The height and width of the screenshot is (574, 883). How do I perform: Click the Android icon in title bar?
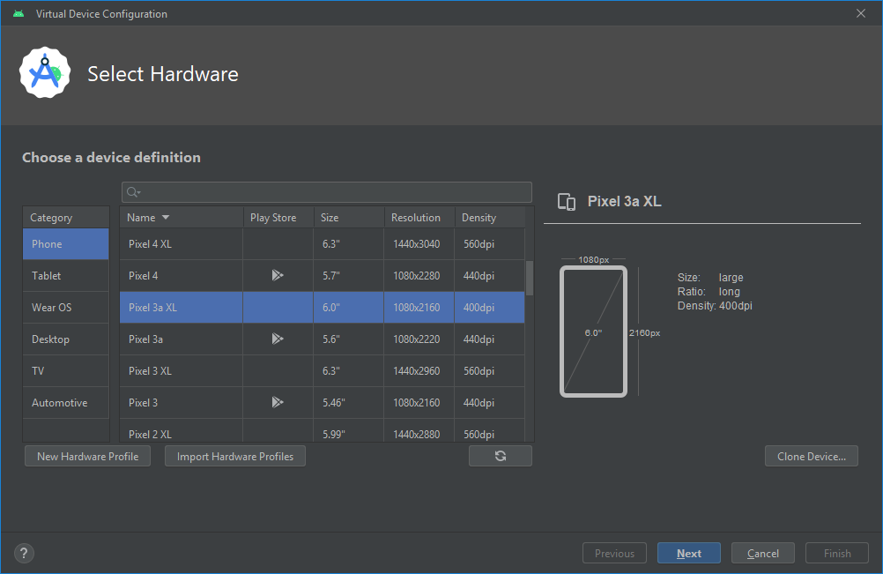pos(19,13)
